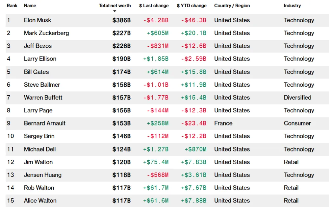The height and width of the screenshot is (207, 329).
Task: Open Bernard Arnault's profile
Action: coord(44,123)
